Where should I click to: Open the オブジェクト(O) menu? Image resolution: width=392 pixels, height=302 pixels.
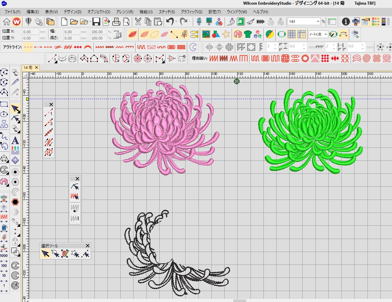(99, 12)
